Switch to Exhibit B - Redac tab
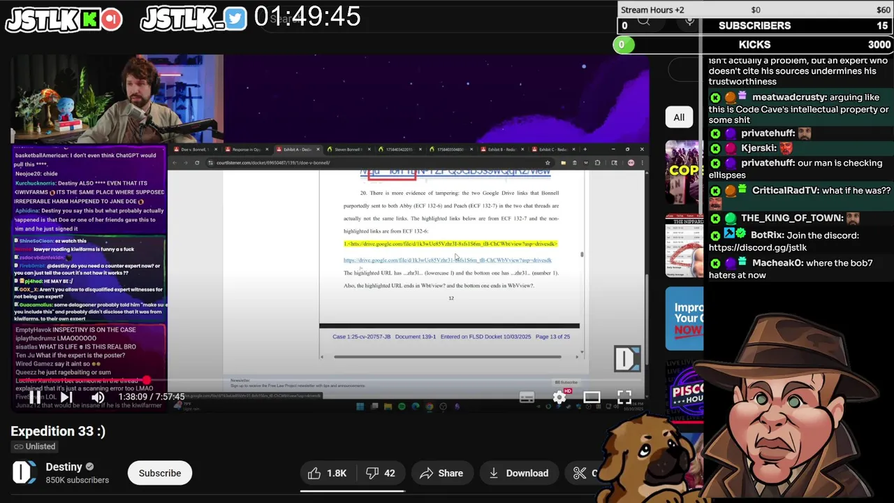This screenshot has width=894, height=503. coord(501,150)
